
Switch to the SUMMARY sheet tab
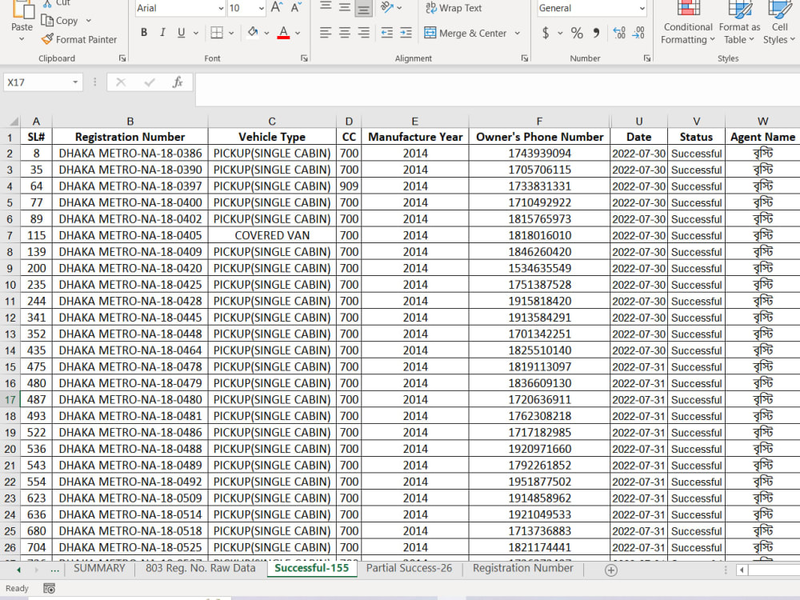99,569
